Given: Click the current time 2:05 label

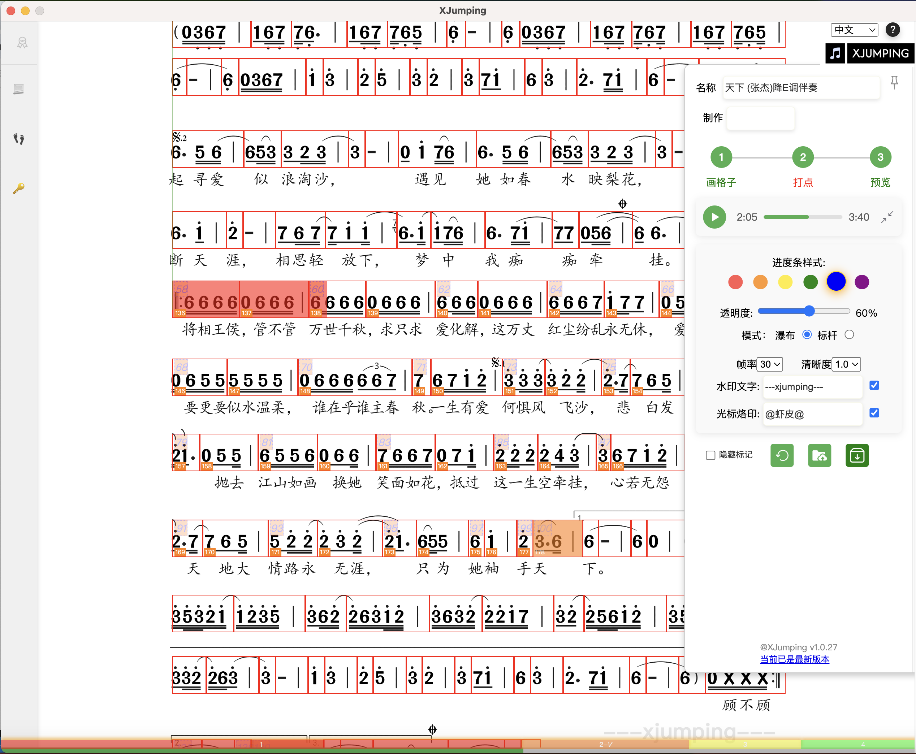Looking at the screenshot, I should click(747, 217).
